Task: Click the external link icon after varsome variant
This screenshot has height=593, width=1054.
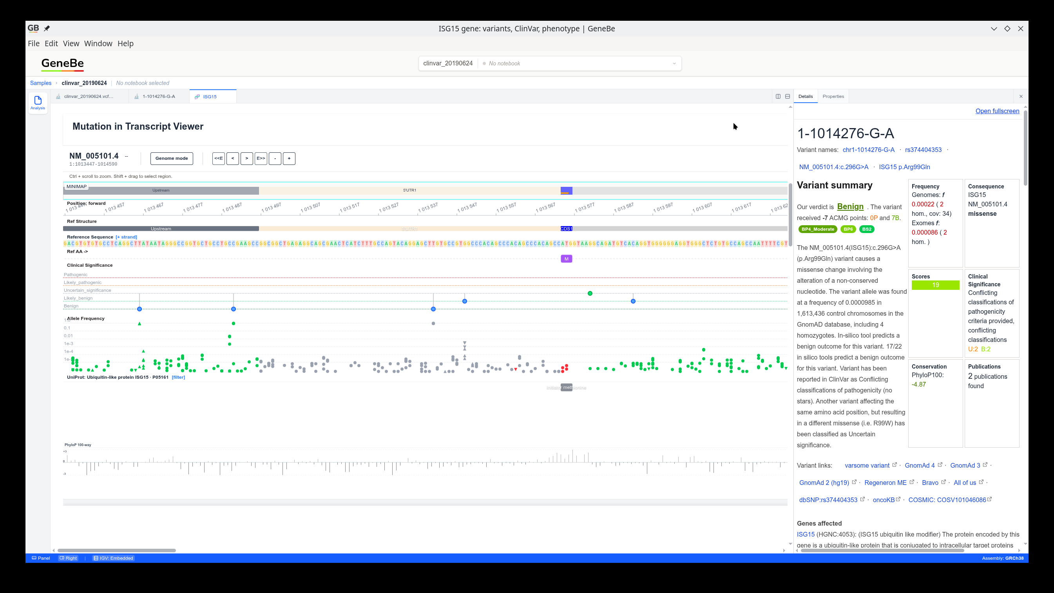Action: 895,465
